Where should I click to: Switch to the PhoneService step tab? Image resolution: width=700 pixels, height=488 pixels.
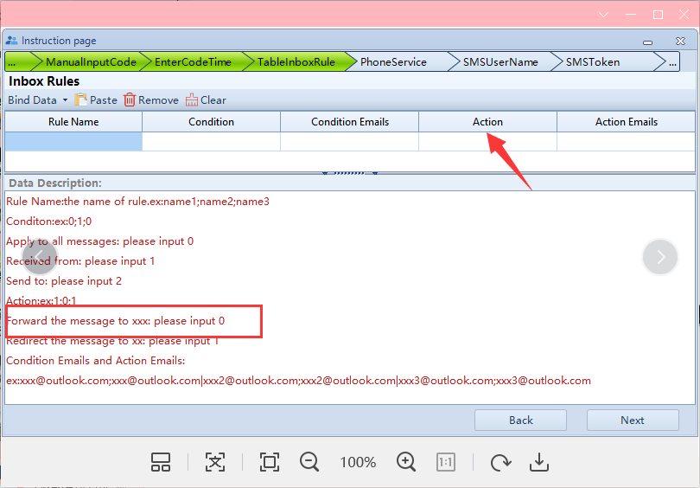pyautogui.click(x=393, y=62)
